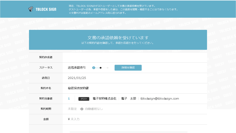Click the ゲスト badge in contract parties row
The image size is (236, 133).
tap(84, 99)
